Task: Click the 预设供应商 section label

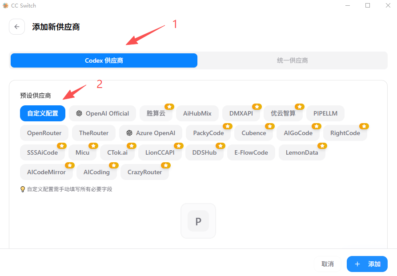Action: click(36, 96)
